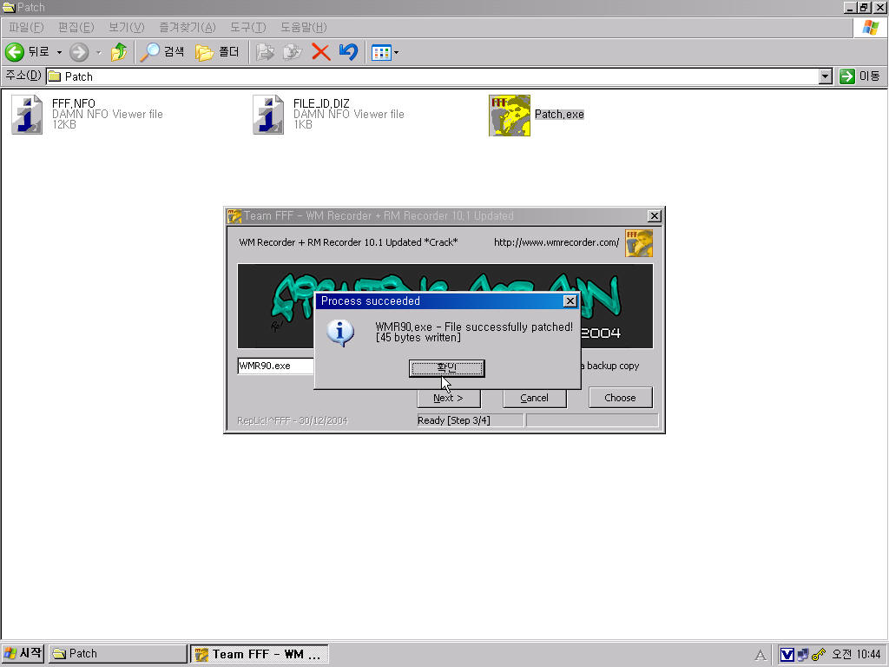Click the Patch.exe file name label
The height and width of the screenshot is (667, 889).
point(559,115)
